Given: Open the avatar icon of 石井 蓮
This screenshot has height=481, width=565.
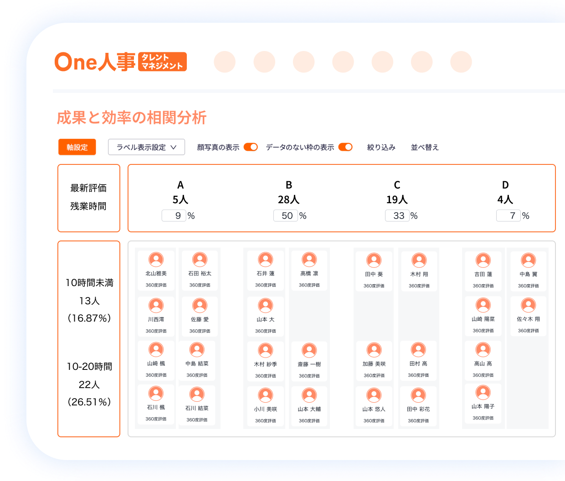Looking at the screenshot, I should click(x=266, y=260).
